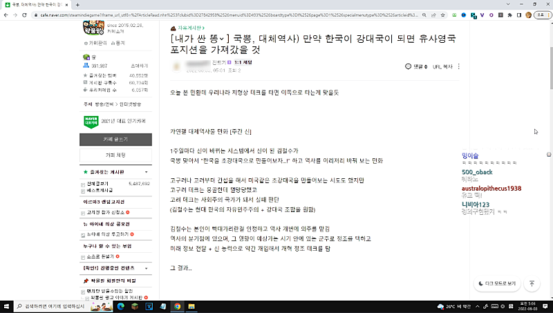
Task: Open the Windows Start menu
Action: (x=6, y=306)
